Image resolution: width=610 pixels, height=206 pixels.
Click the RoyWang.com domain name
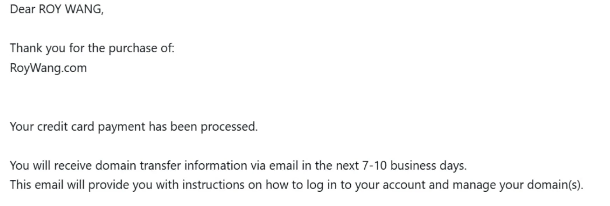pyautogui.click(x=48, y=68)
